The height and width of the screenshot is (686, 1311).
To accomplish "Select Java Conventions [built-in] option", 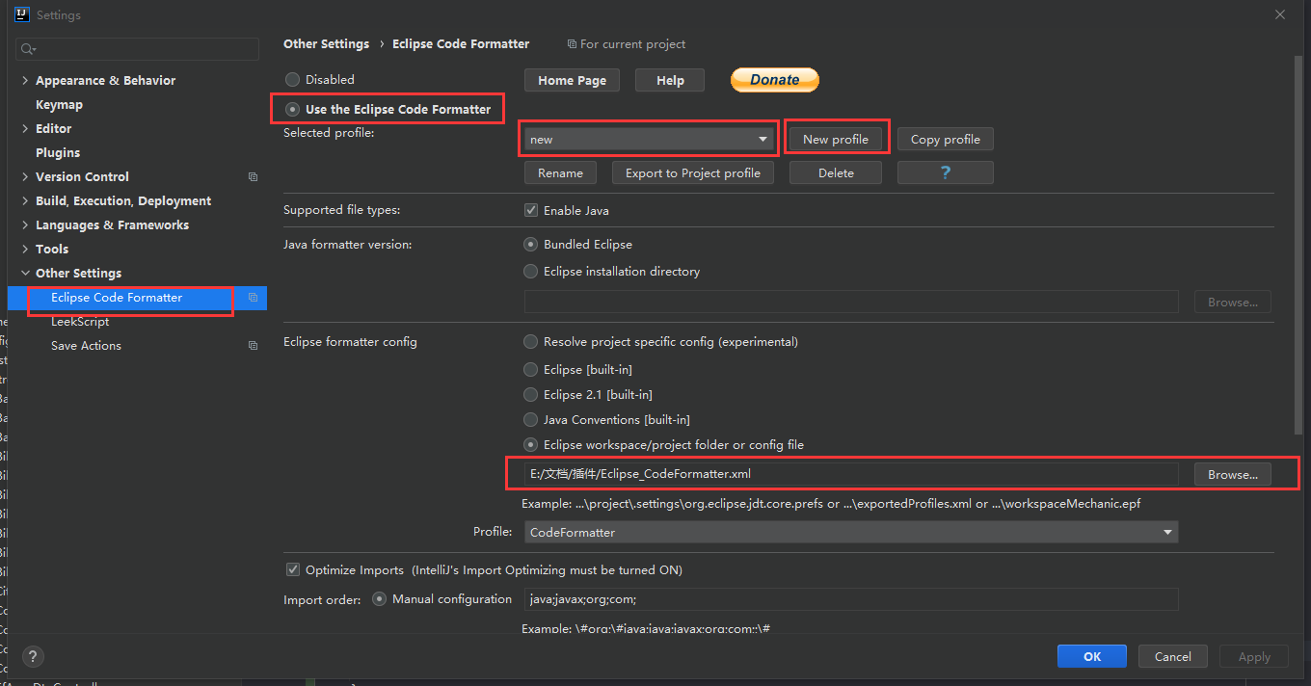I will [531, 420].
